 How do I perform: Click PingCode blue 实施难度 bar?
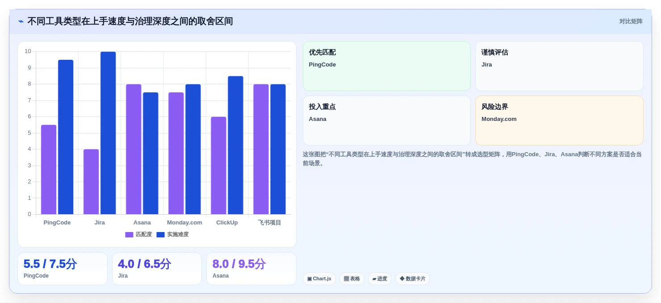pyautogui.click(x=66, y=137)
